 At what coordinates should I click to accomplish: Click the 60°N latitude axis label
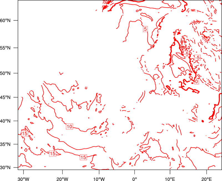5,20
